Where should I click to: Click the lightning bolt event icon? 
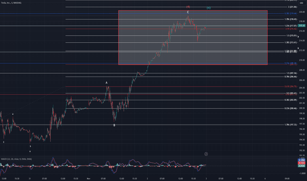click(x=206, y=154)
